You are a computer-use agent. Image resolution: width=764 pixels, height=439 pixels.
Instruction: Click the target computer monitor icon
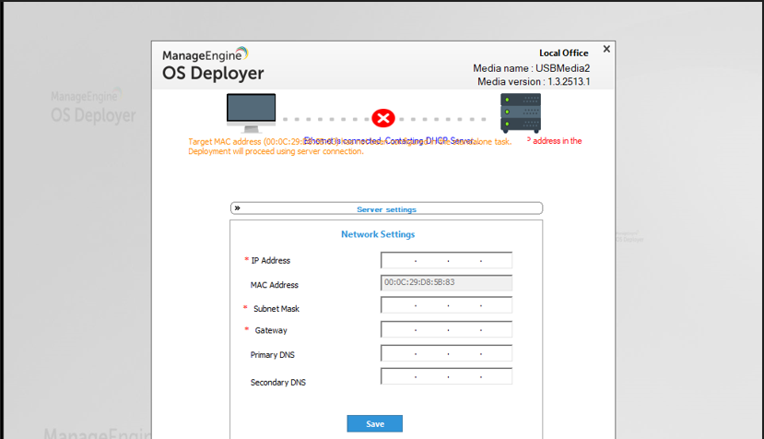click(x=251, y=113)
